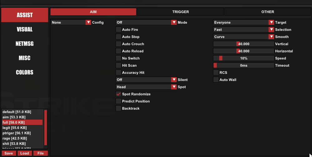
Task: Open the Target dropdown showing Everyone
Action: (244, 22)
